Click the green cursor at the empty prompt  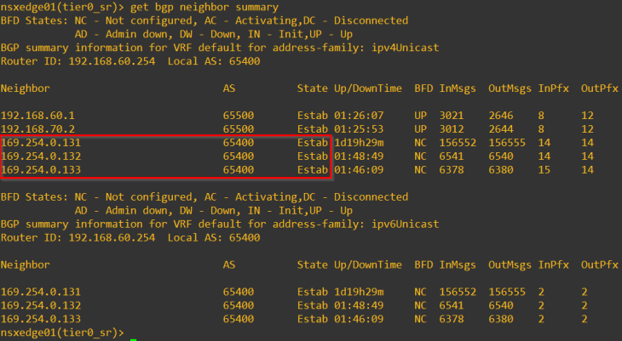coord(132,338)
